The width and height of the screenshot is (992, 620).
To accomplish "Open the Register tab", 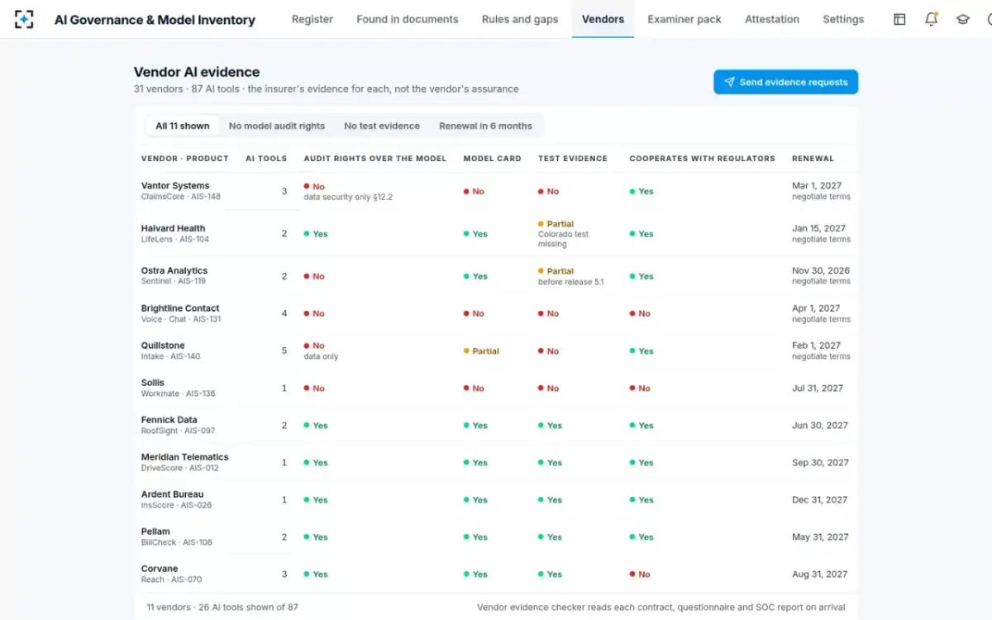I will [312, 19].
